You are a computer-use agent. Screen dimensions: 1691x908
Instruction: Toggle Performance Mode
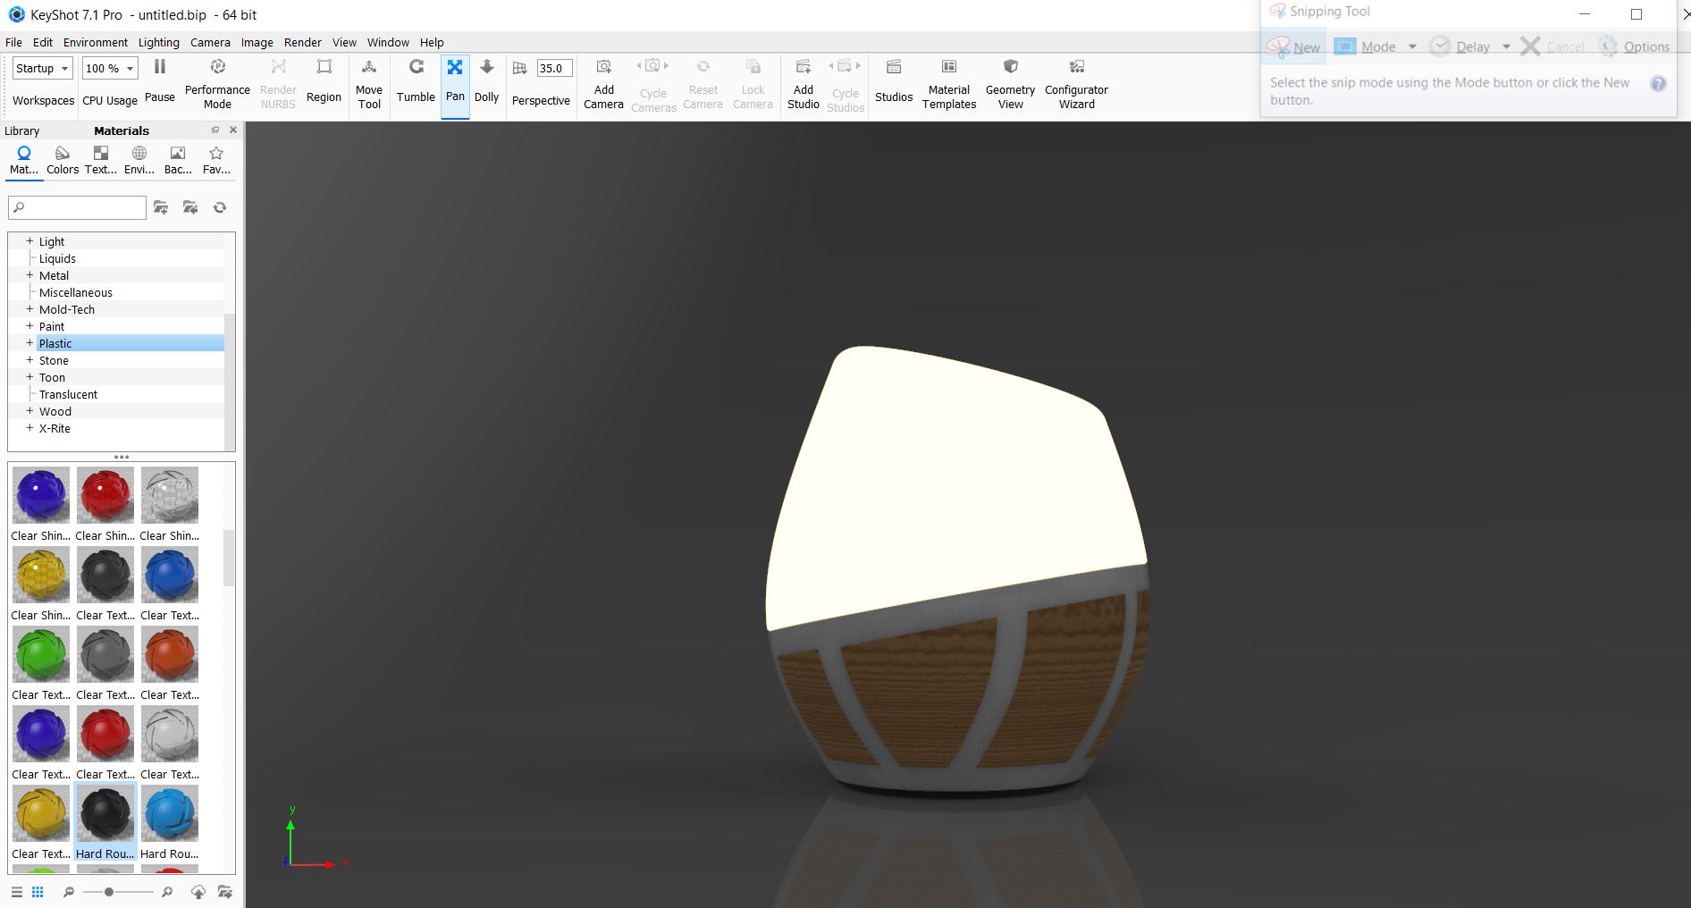pyautogui.click(x=217, y=82)
